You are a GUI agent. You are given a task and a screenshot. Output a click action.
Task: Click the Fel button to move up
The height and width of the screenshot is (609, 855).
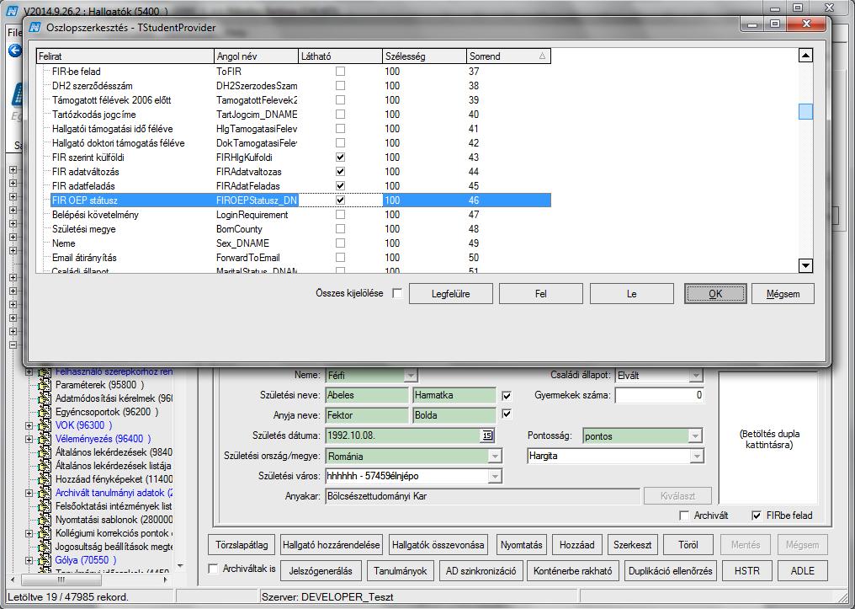(x=541, y=294)
